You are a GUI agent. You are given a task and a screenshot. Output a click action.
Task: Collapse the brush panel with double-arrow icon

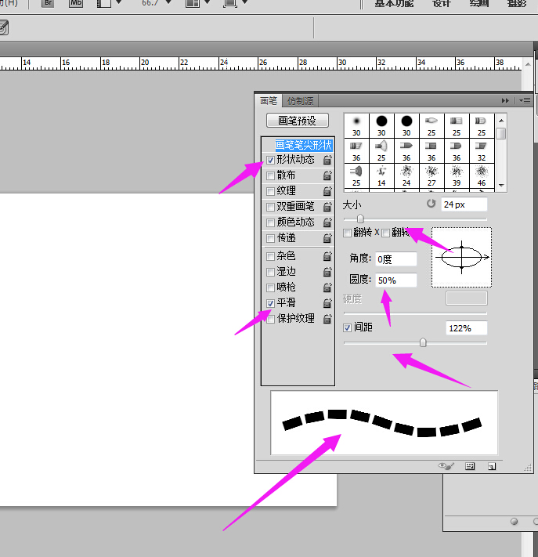tap(505, 101)
